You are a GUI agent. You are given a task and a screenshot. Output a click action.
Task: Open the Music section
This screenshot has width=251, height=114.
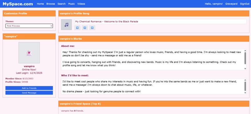pyautogui.click(x=71, y=4)
